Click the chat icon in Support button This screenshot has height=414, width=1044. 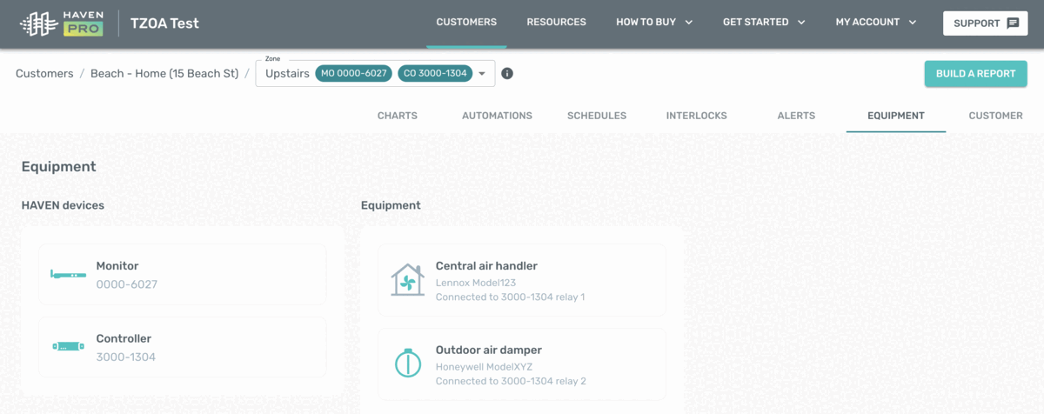[1013, 23]
